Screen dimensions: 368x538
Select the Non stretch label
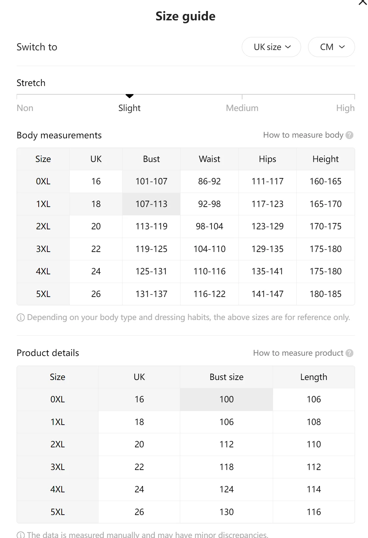tap(25, 108)
